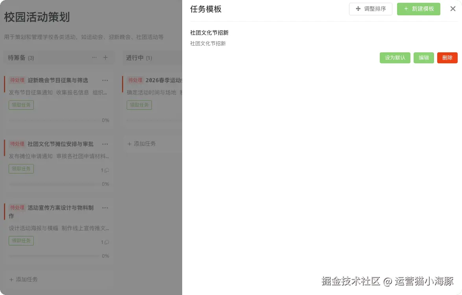This screenshot has width=462, height=295.
Task: Delete the 社团文化节招新 template
Action: point(447,58)
